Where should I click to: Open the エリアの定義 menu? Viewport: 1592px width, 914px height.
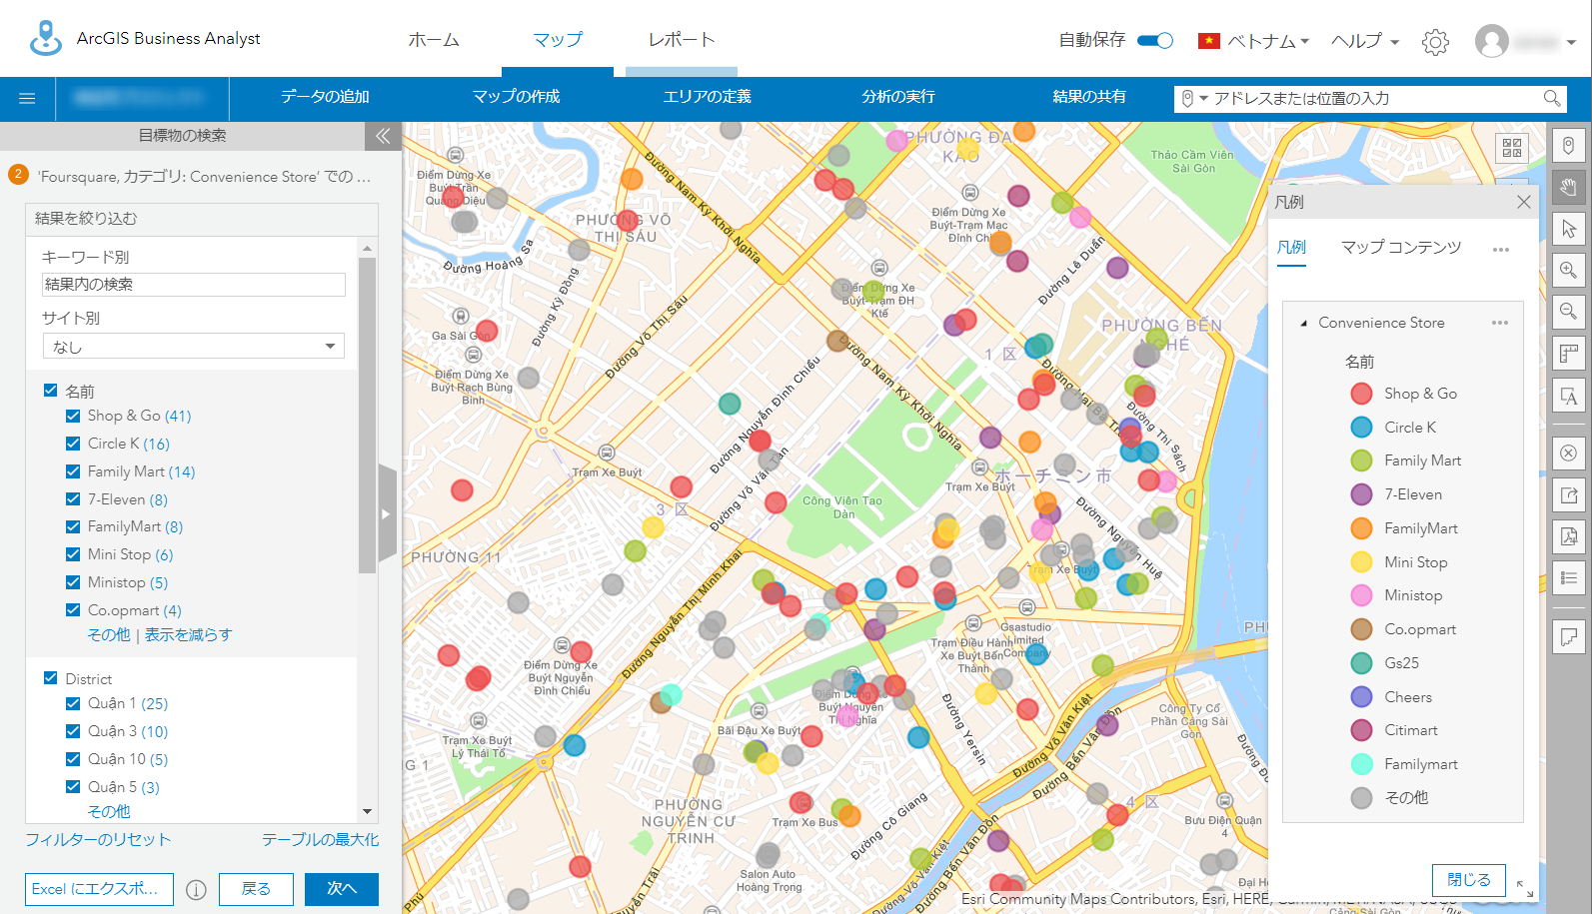pos(708,97)
